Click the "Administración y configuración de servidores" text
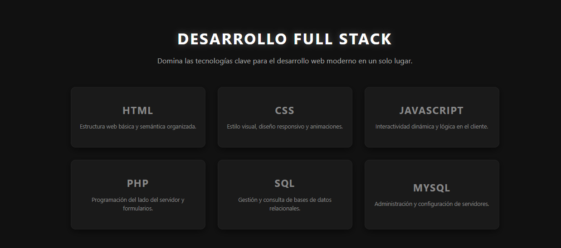 click(432, 204)
